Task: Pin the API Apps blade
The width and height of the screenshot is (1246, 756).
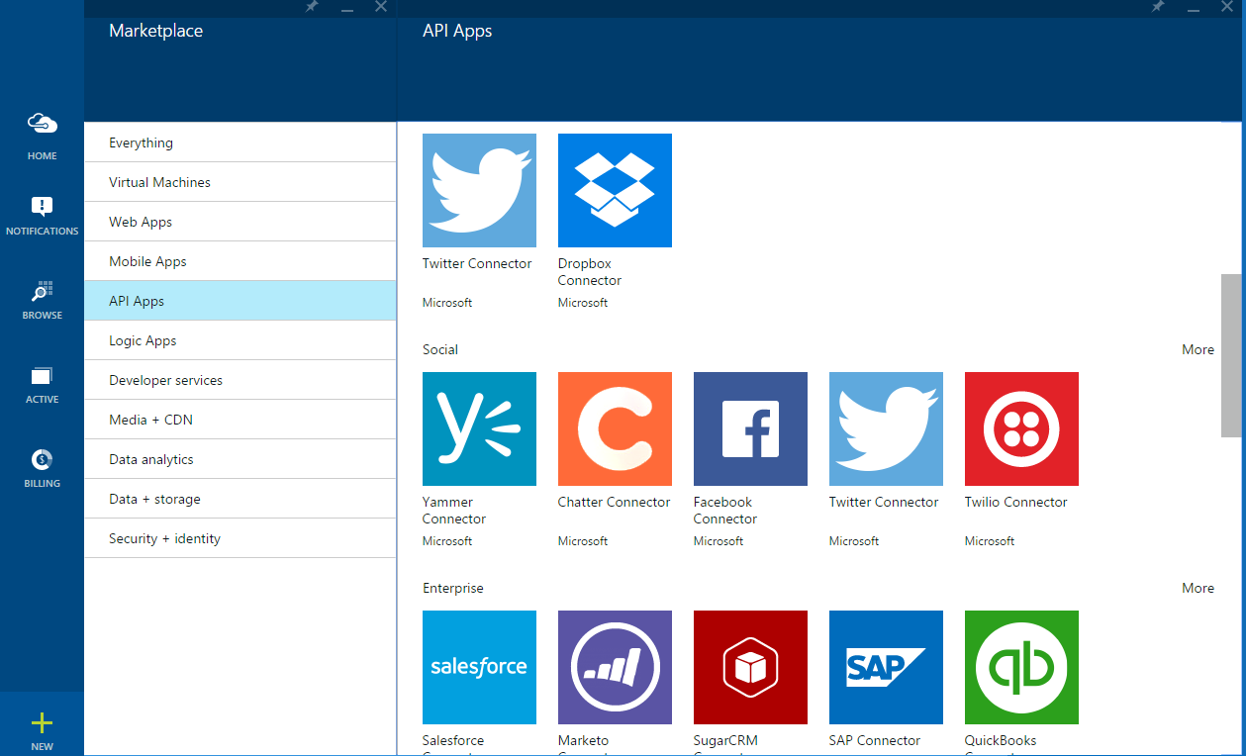Action: [x=1157, y=7]
